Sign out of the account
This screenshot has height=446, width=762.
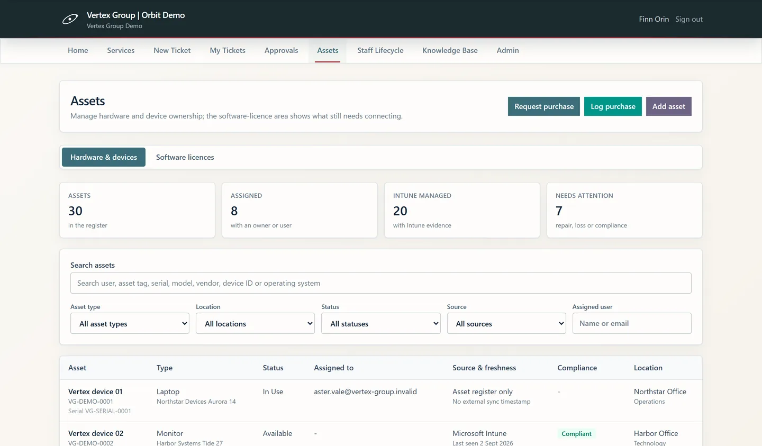pyautogui.click(x=689, y=19)
